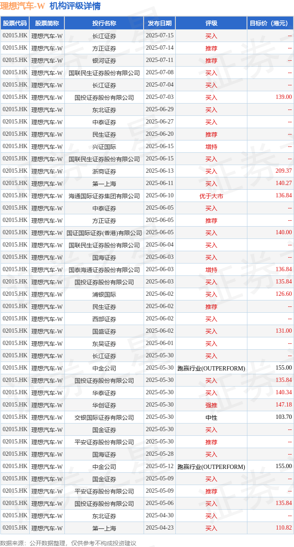The image size is (294, 547).
Task: Click the target price 126.60
Action: (x=283, y=294)
